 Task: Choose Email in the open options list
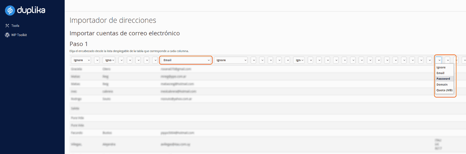click(x=440, y=73)
